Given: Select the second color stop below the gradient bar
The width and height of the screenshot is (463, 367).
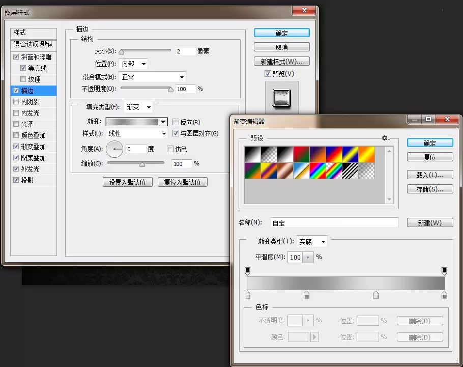Looking at the screenshot, I should click(306, 295).
